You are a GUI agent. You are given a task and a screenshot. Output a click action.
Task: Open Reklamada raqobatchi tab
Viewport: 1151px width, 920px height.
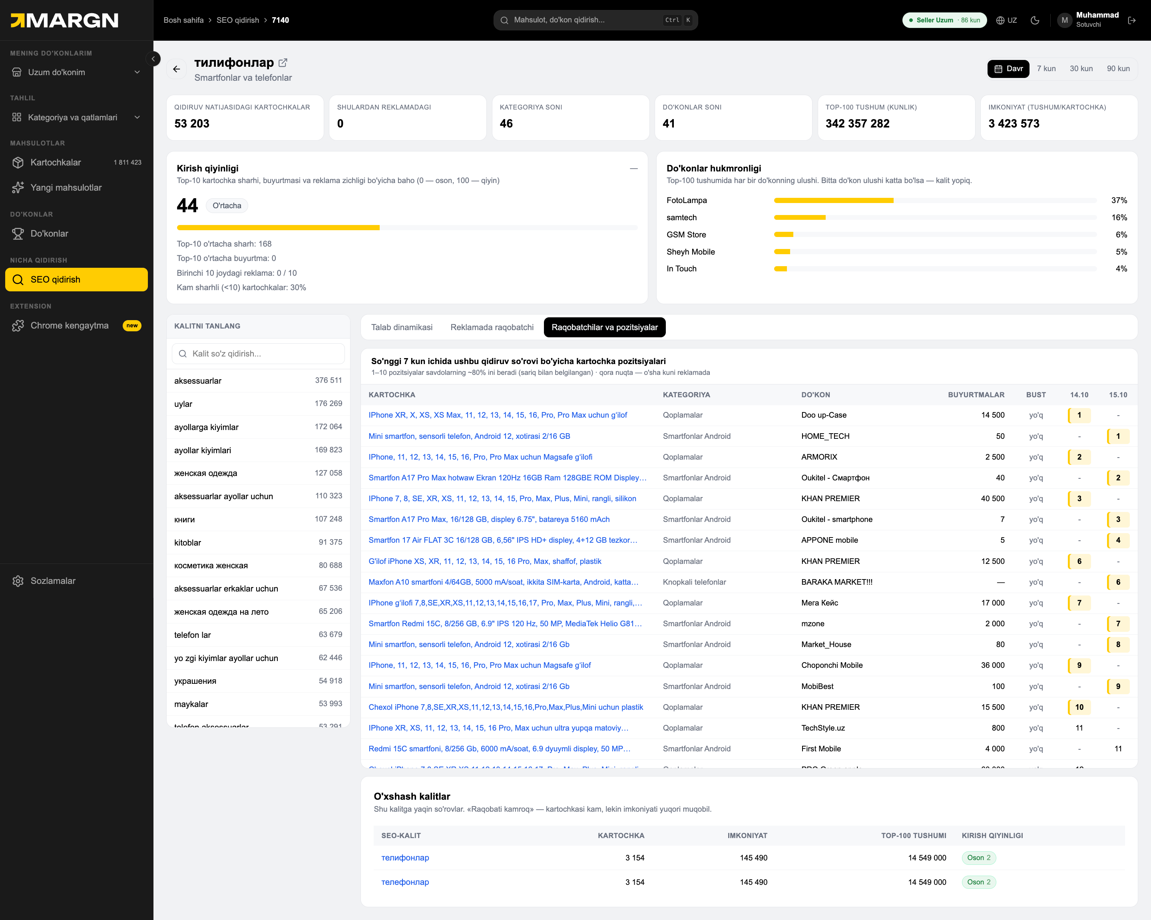tap(492, 327)
